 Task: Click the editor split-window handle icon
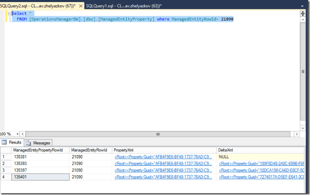tap(303, 14)
